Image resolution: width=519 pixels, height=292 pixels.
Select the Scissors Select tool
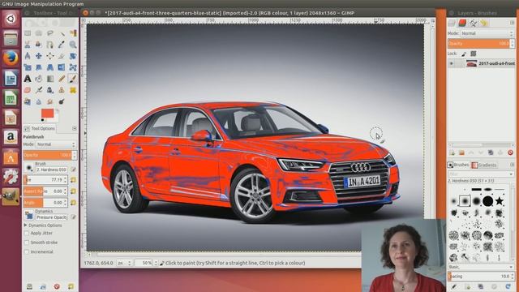coord(28,45)
